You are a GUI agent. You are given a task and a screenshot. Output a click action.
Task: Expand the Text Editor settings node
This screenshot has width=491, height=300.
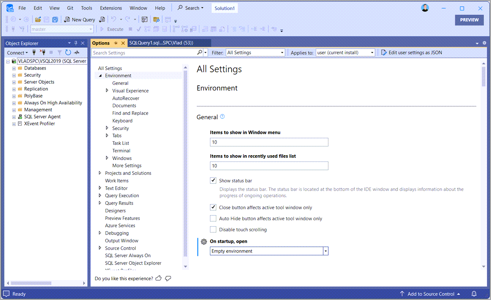(x=100, y=188)
